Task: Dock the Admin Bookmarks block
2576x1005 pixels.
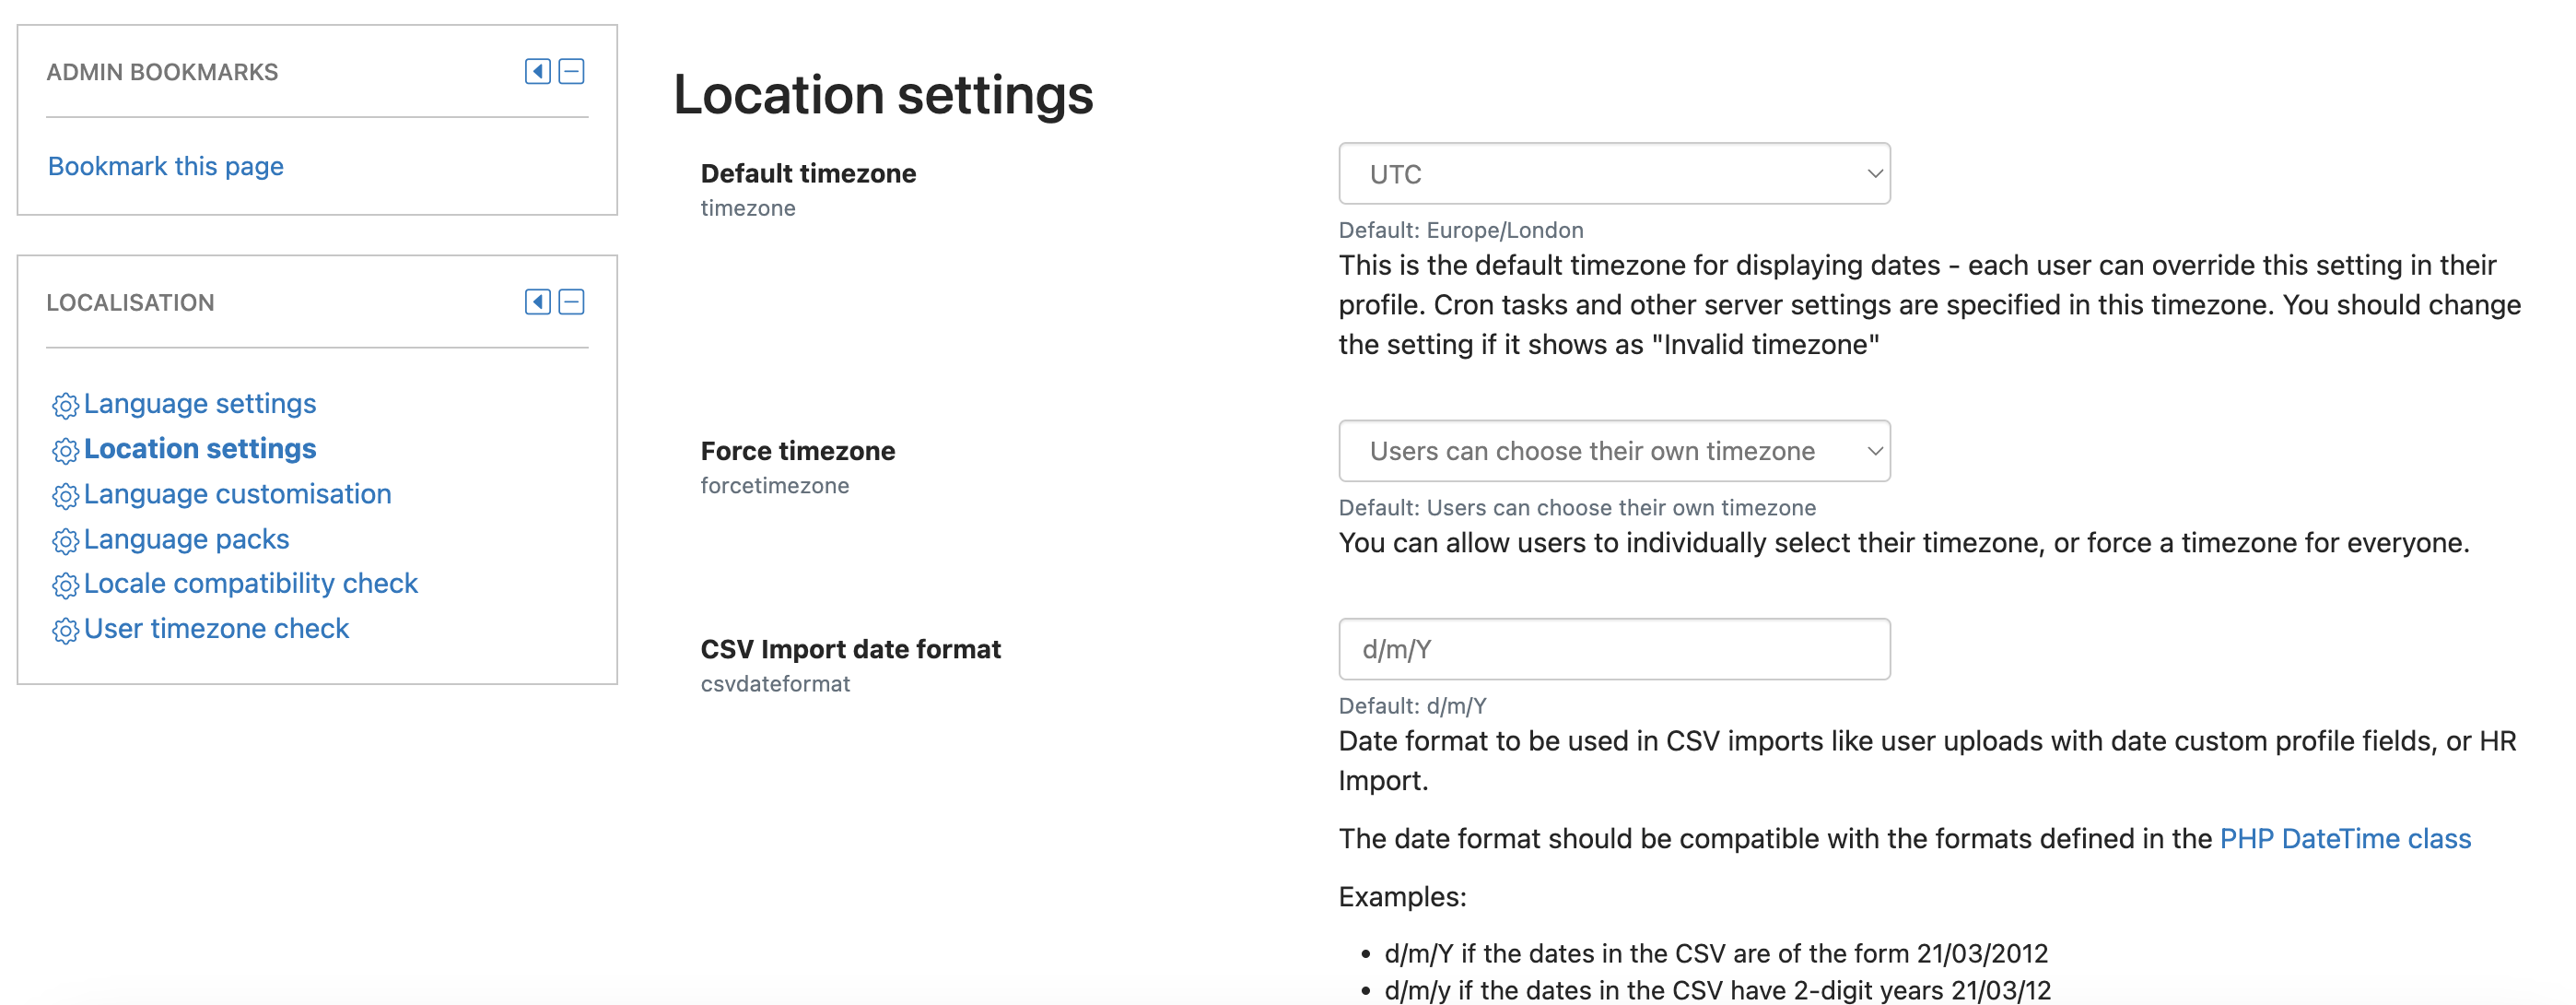Action: pyautogui.click(x=538, y=71)
